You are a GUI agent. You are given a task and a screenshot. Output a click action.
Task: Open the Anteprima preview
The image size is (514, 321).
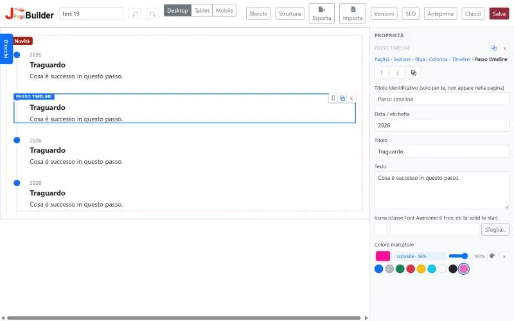point(440,13)
